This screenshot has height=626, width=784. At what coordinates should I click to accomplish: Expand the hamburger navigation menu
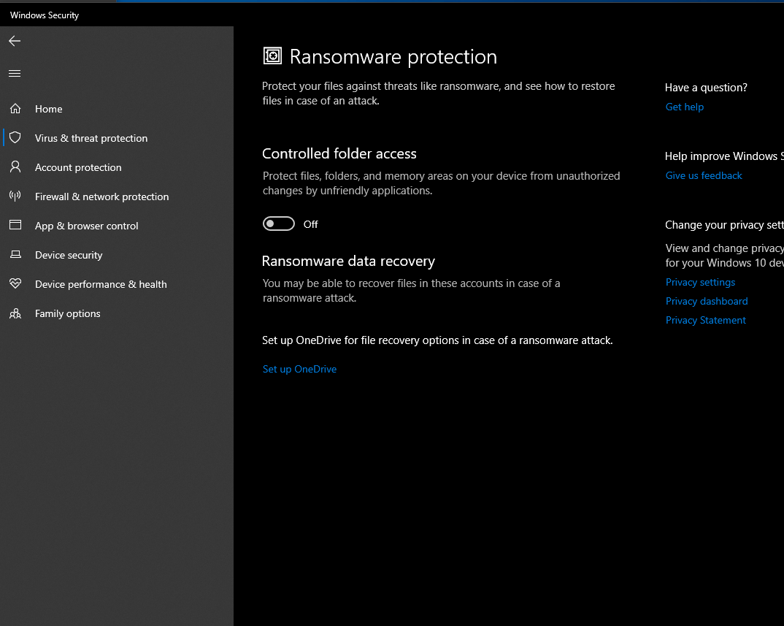tap(15, 73)
